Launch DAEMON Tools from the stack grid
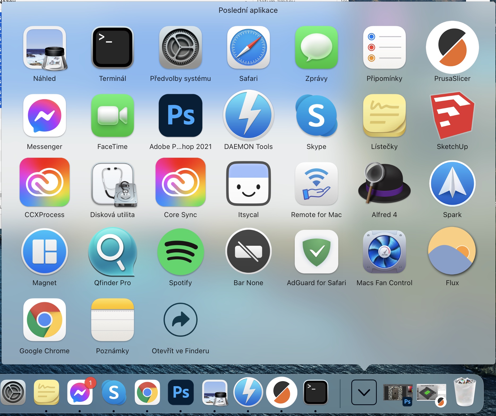Screen dimensions: 496x416 coord(249,115)
